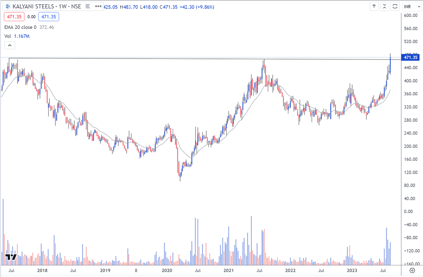Click the 440.00 price axis label

point(411,68)
